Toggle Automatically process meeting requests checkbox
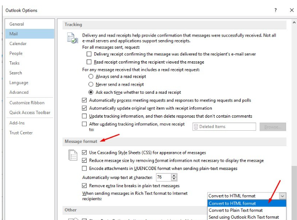 pos(84,100)
